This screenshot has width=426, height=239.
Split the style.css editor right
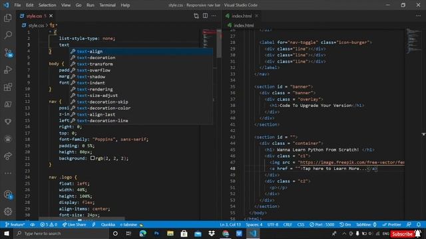[x=205, y=16]
